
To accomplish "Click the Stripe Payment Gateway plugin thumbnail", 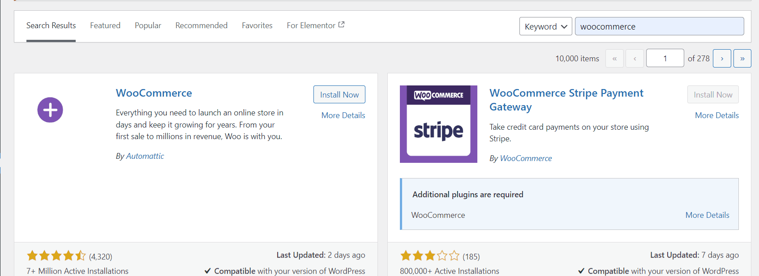I will coord(438,124).
